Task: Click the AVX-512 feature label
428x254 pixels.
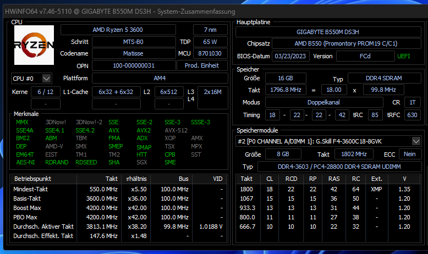Action: coord(176,130)
